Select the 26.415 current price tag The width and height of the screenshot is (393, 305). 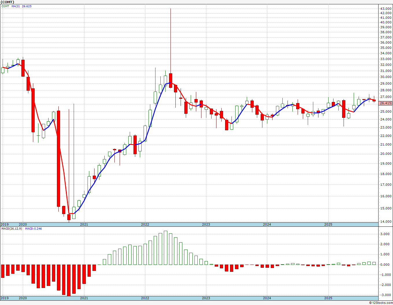(385, 103)
